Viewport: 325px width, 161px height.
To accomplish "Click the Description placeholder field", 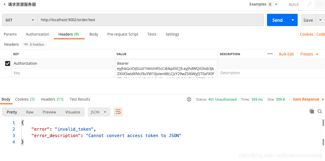I will coord(272,73).
